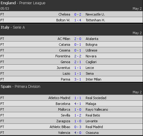Click the Udinese team name
Screen dimensions: 143x136
[x=91, y=50]
